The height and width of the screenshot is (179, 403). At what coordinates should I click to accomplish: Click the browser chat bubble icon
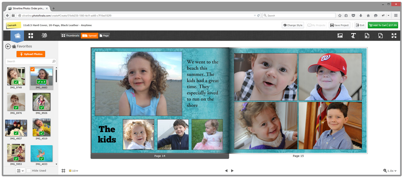coord(376,16)
